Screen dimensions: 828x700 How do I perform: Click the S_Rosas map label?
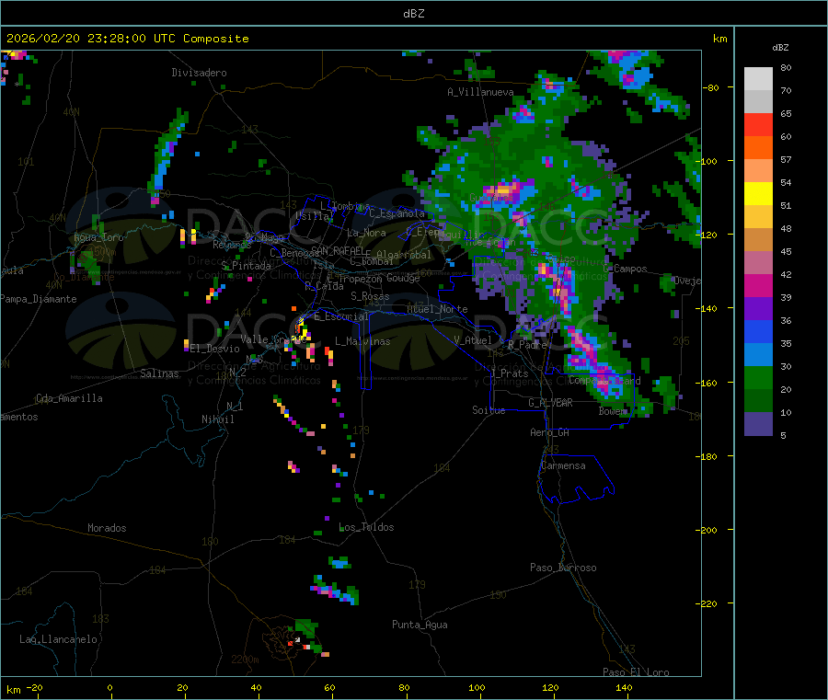click(x=370, y=296)
